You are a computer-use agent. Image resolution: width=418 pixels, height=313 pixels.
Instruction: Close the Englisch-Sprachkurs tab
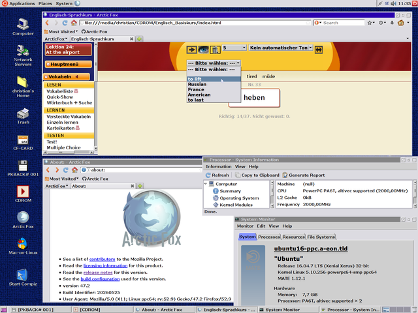131,39
